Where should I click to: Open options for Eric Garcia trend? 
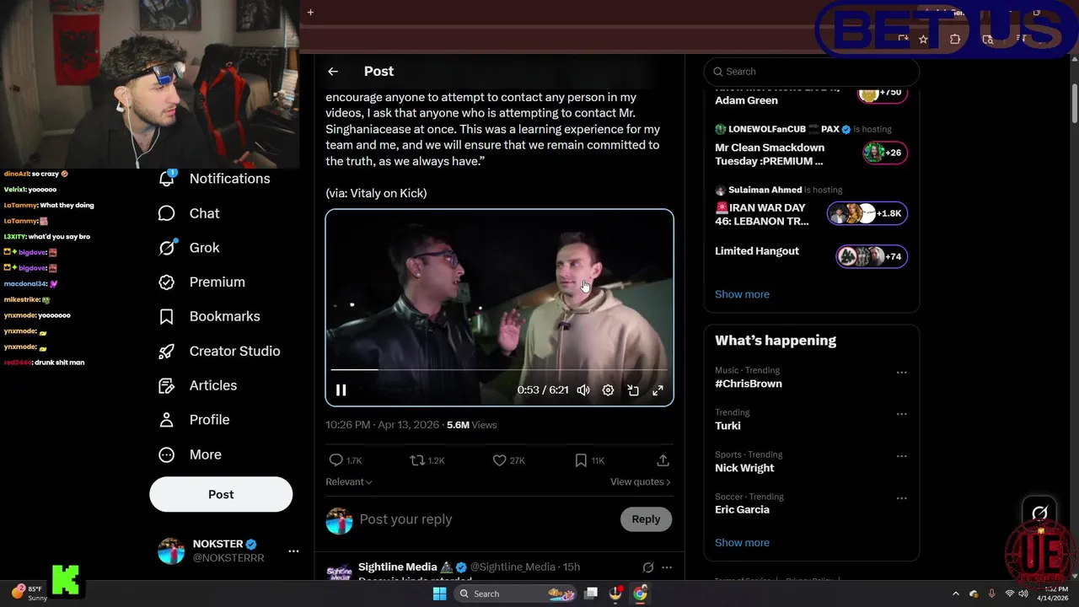point(902,498)
